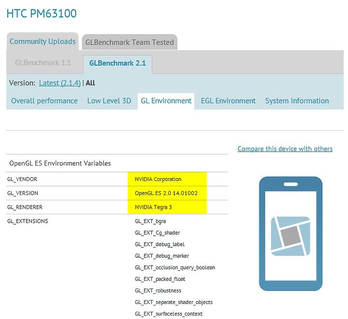Image resolution: width=348 pixels, height=319 pixels.
Task: Select the GL Environment tab
Action: [x=166, y=101]
